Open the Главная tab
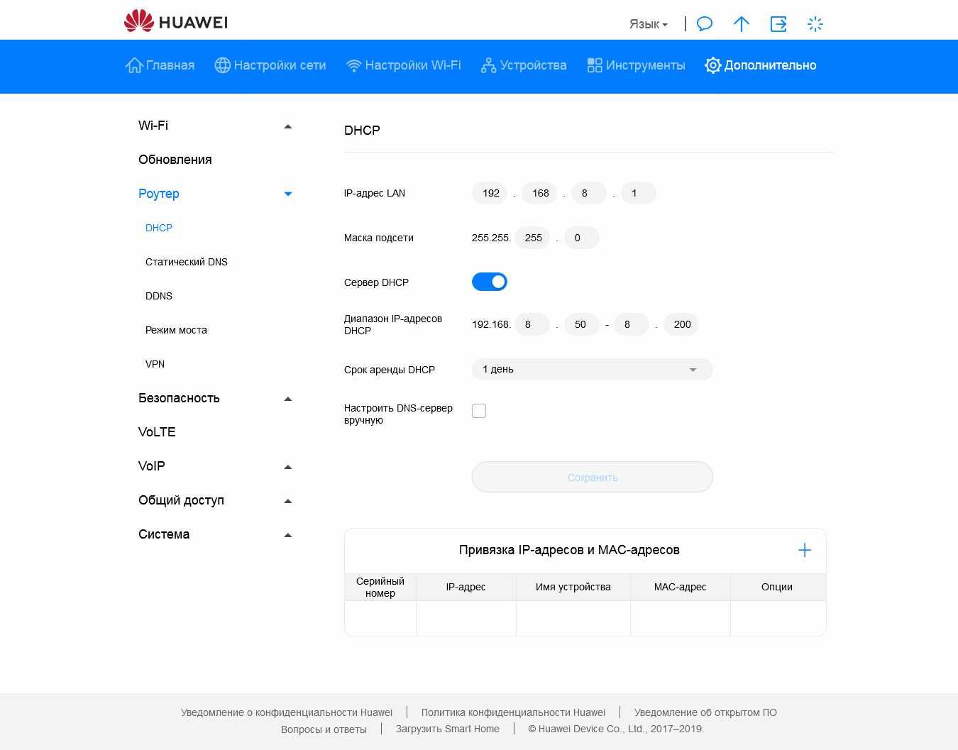Viewport: 958px width, 750px height. (x=160, y=65)
